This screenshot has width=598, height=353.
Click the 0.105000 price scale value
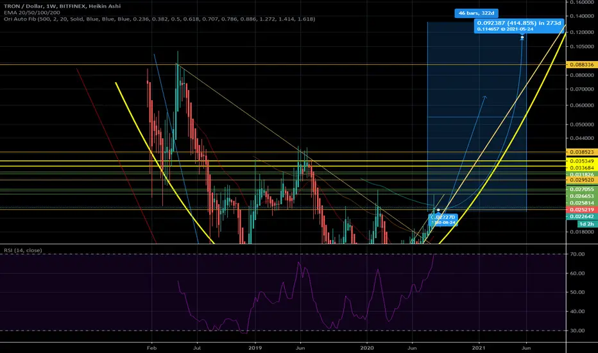581,47
